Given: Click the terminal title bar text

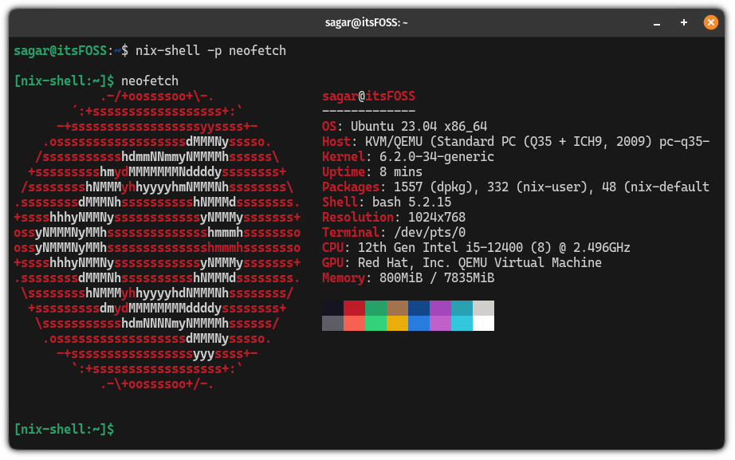Looking at the screenshot, I should (x=367, y=22).
